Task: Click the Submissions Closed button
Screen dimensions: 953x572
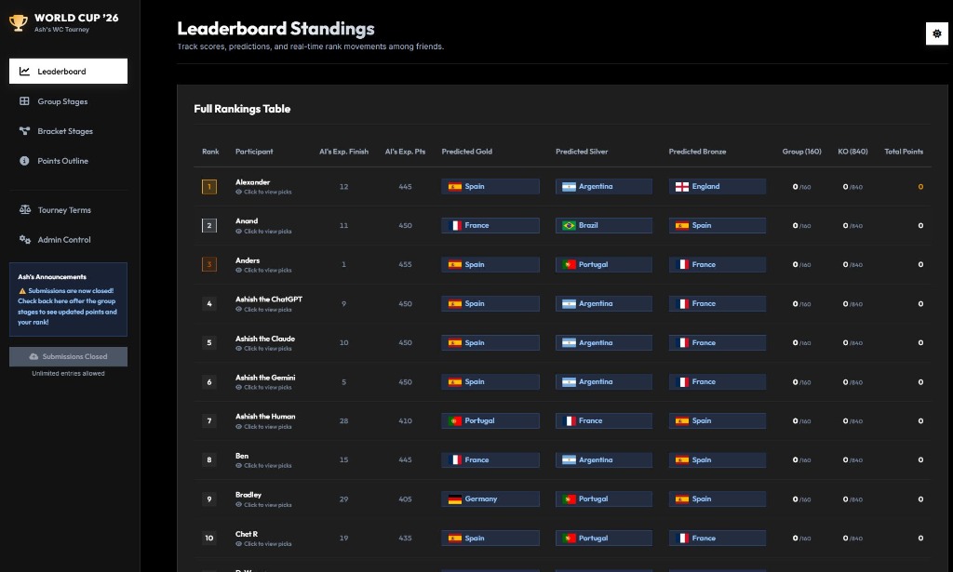Action: (x=68, y=356)
